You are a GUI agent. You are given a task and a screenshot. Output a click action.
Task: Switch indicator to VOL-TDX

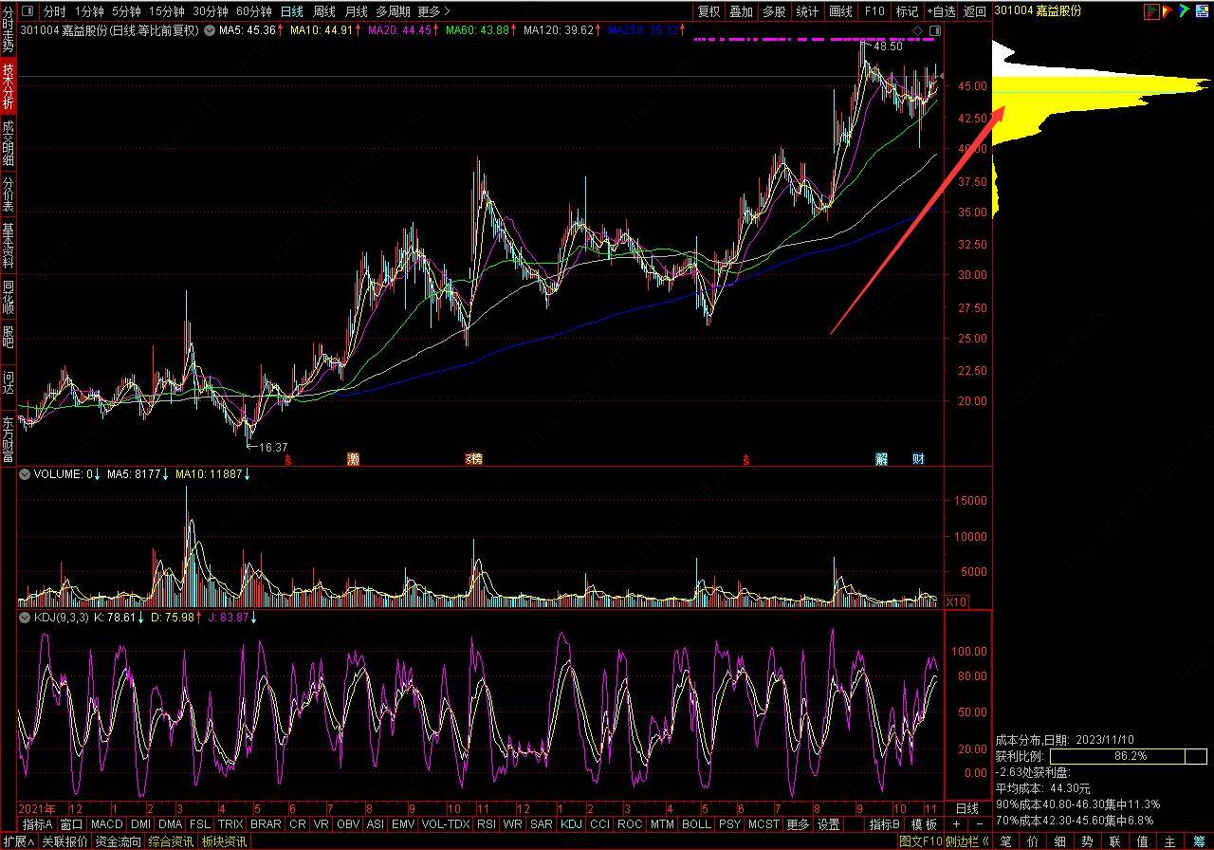click(445, 824)
